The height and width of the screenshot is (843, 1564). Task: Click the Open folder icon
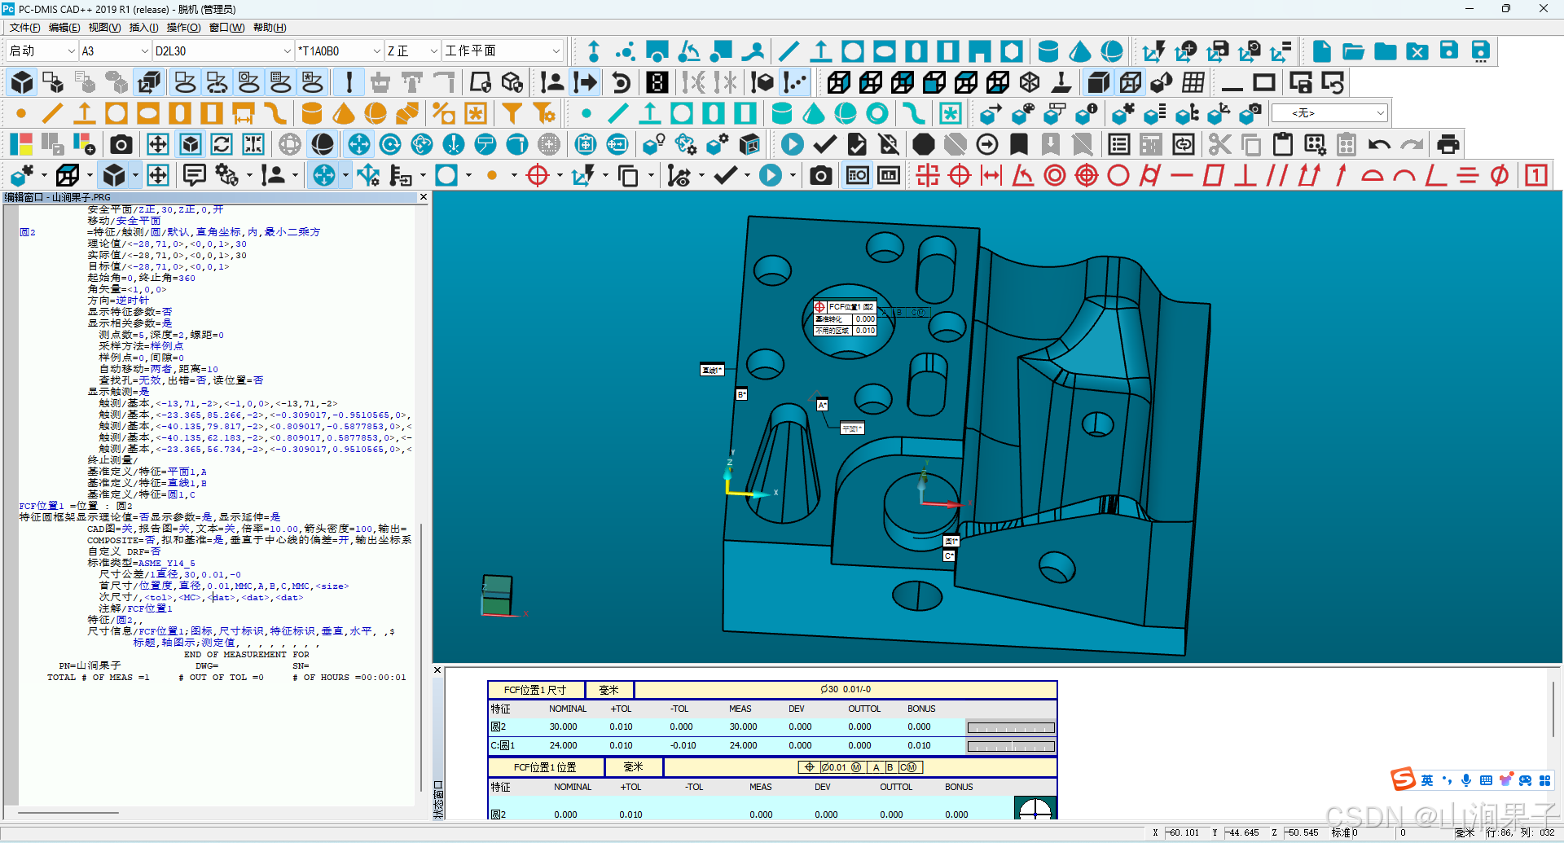[x=1354, y=51]
